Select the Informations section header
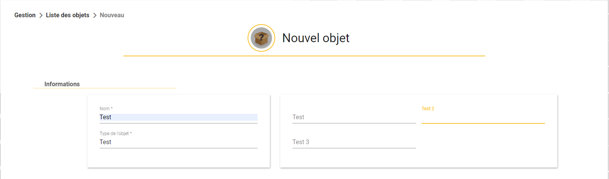This screenshot has width=609, height=179. [62, 84]
